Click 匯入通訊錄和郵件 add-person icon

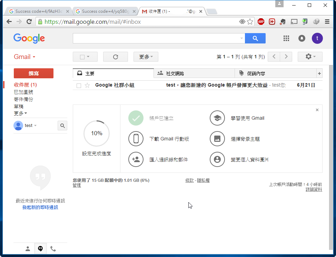click(x=136, y=159)
